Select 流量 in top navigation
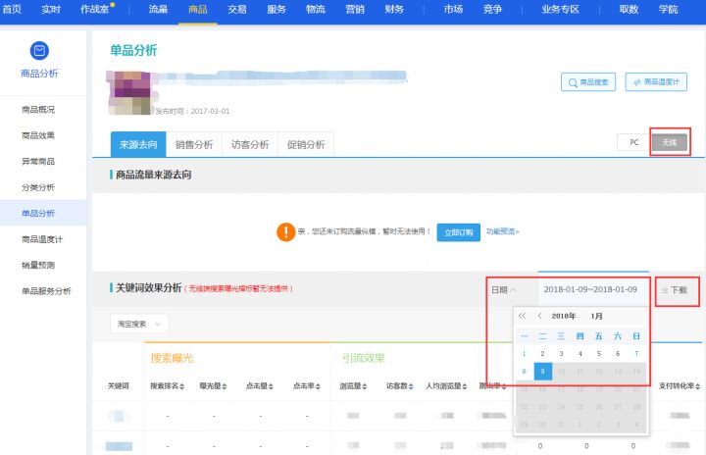 (157, 9)
